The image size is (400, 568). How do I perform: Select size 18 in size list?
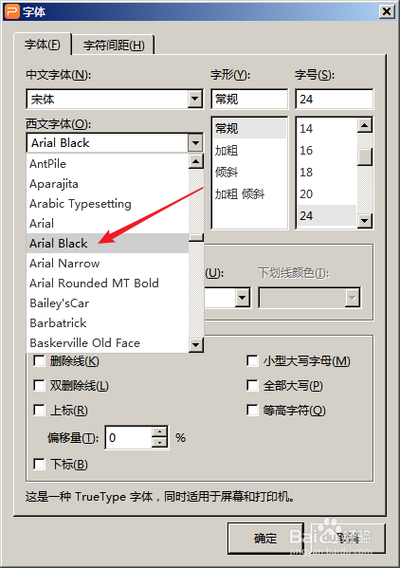[x=327, y=172]
